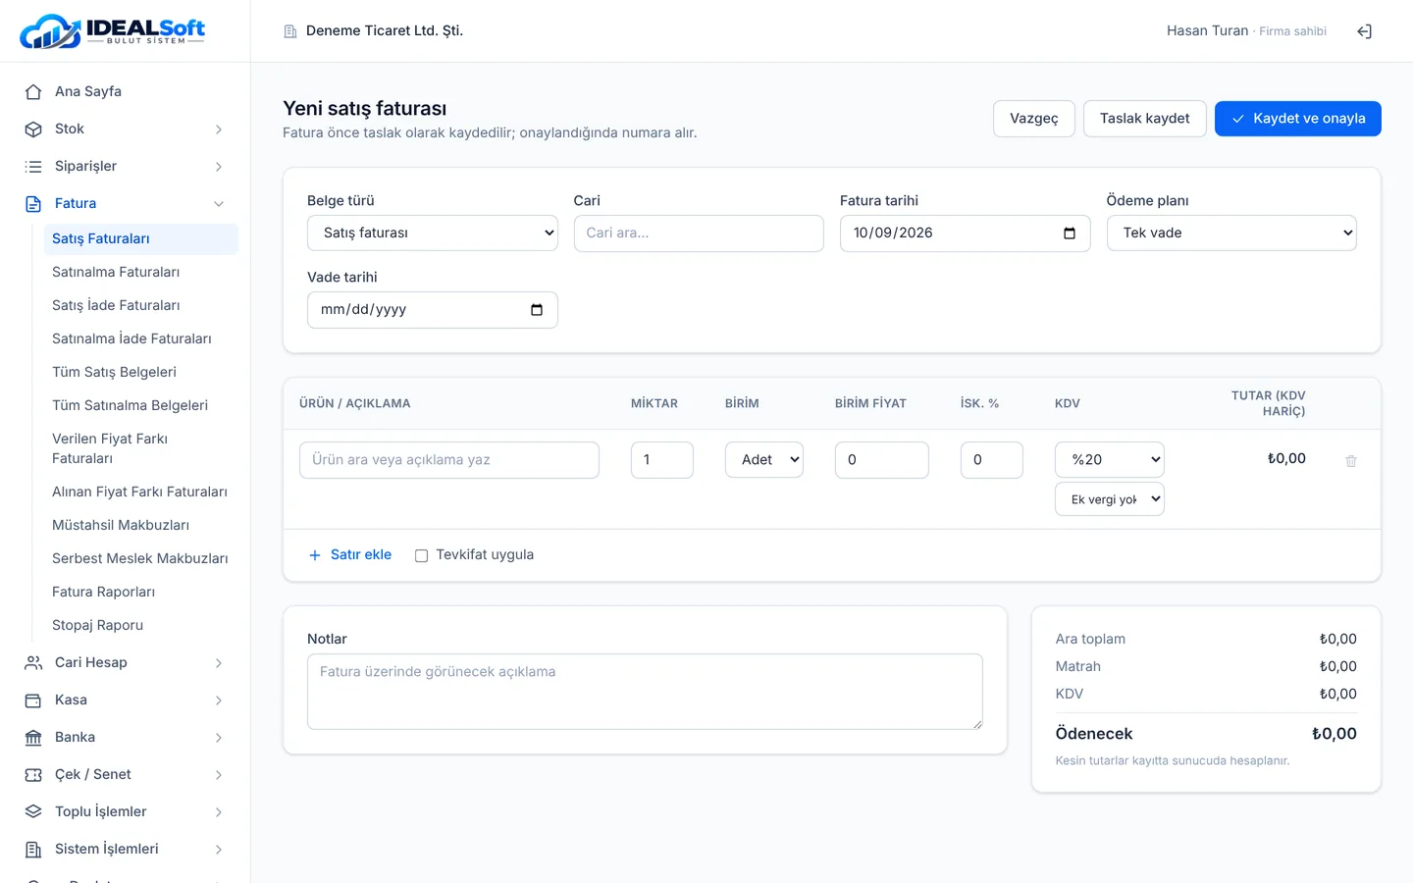
Task: Click the logout icon next to Hasan Turan
Action: pos(1364,31)
